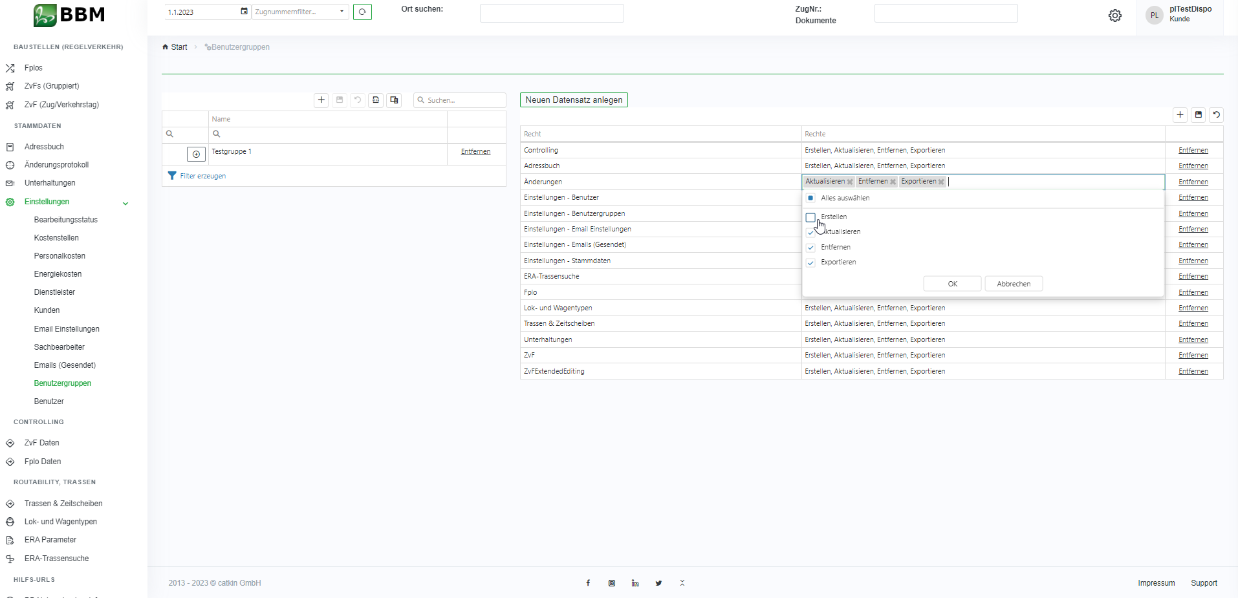Revert rights changes with the undo icon
This screenshot has height=598, width=1238.
pyautogui.click(x=1216, y=114)
